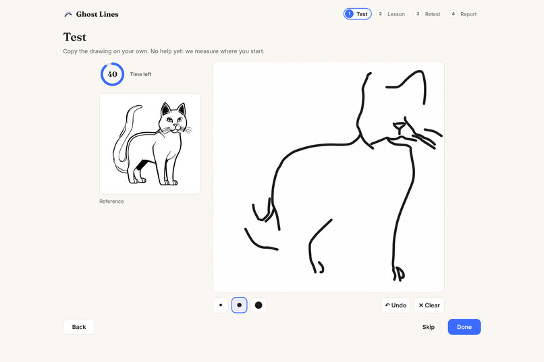Select the smallest brush size dot
Image resolution: width=544 pixels, height=362 pixels.
221,305
